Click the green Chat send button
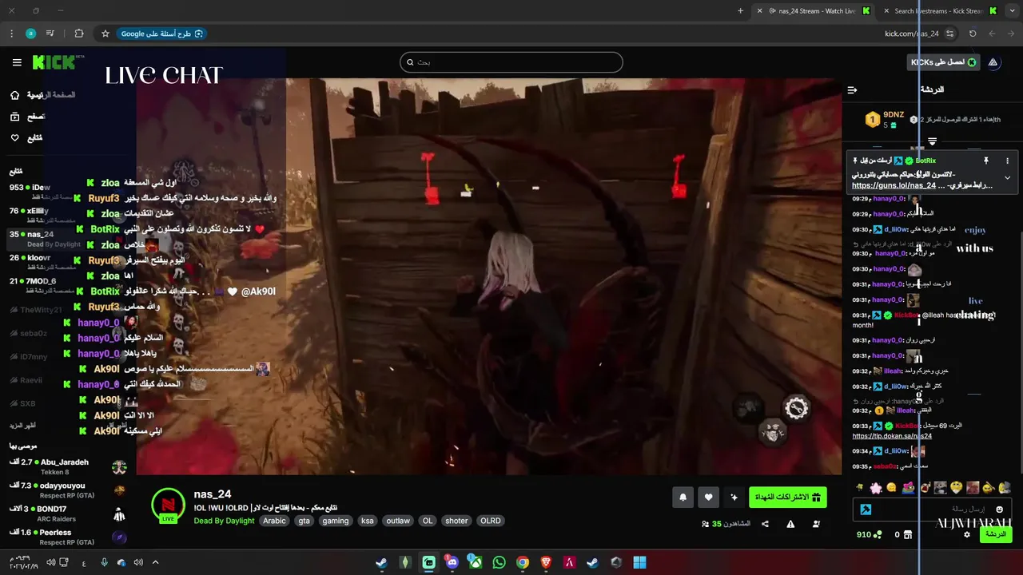The width and height of the screenshot is (1023, 575). click(996, 534)
